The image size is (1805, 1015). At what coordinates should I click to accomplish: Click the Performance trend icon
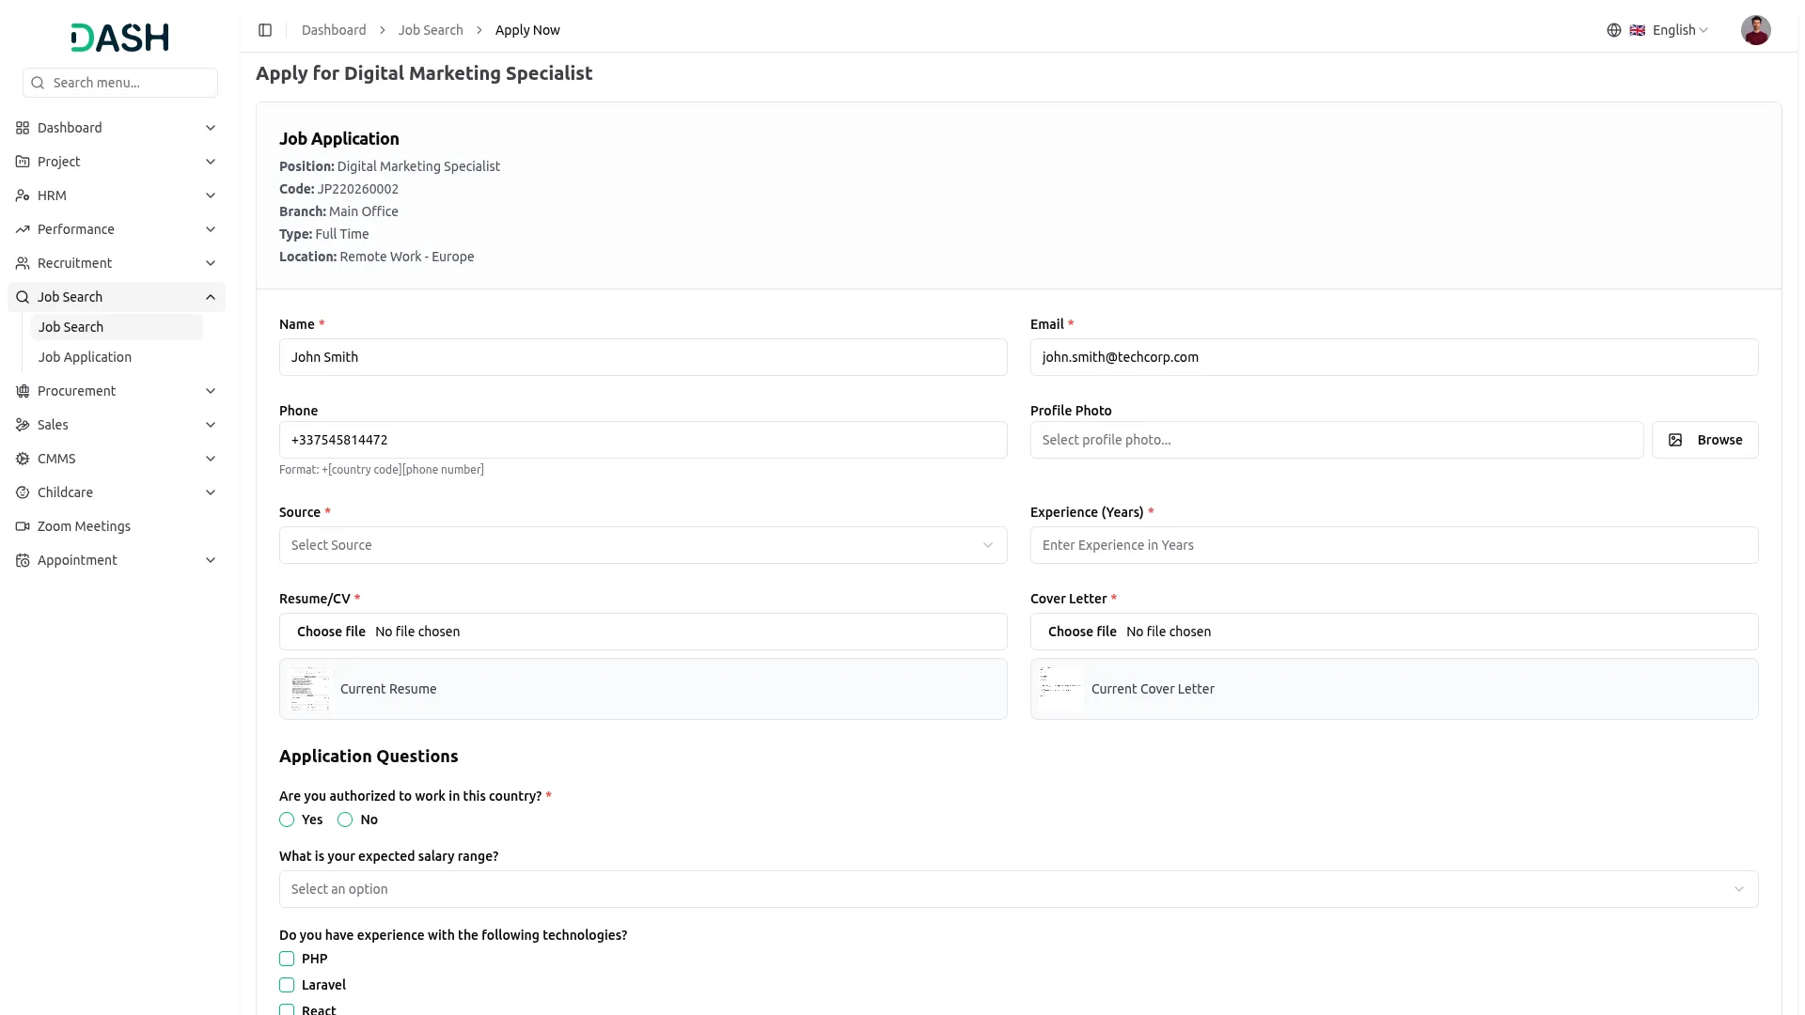pyautogui.click(x=23, y=229)
